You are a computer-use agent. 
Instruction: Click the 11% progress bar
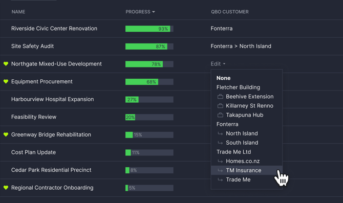point(149,152)
